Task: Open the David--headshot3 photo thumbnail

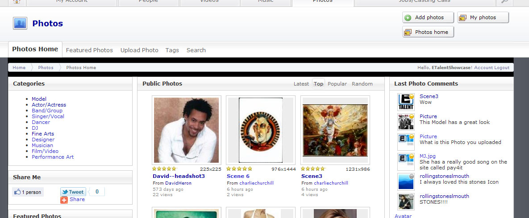Action: [x=187, y=130]
